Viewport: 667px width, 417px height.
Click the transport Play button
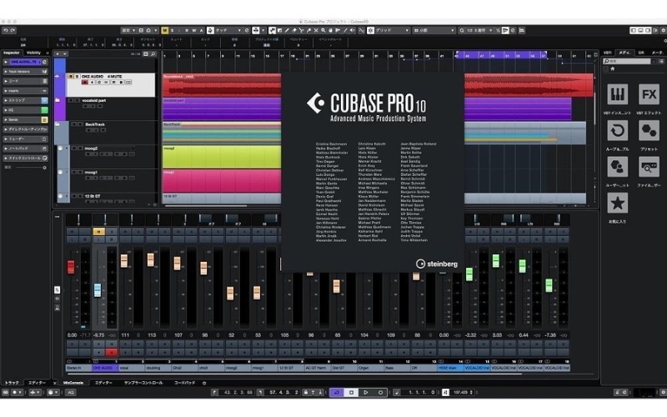coord(366,392)
